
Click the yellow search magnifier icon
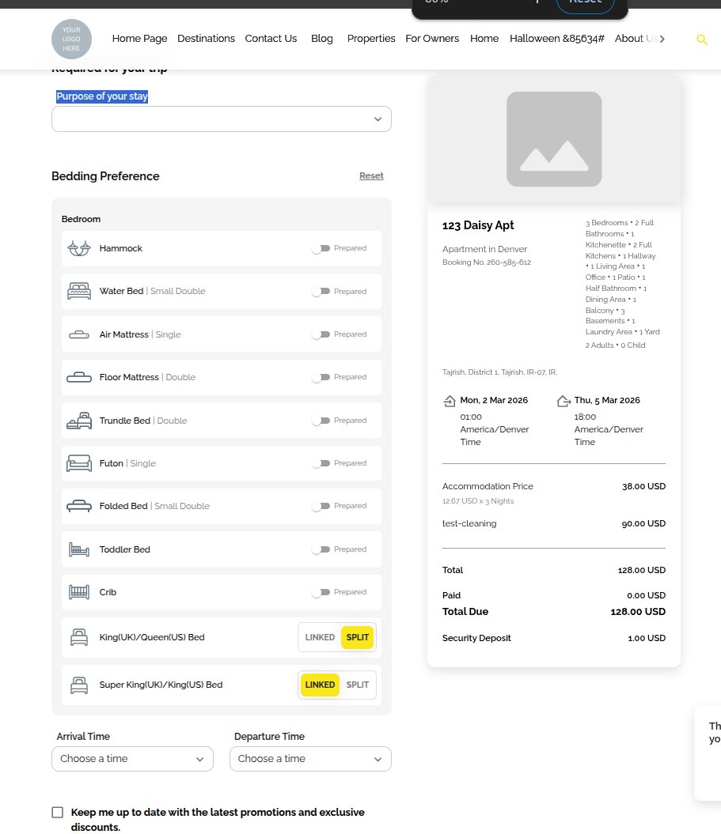[x=702, y=40]
